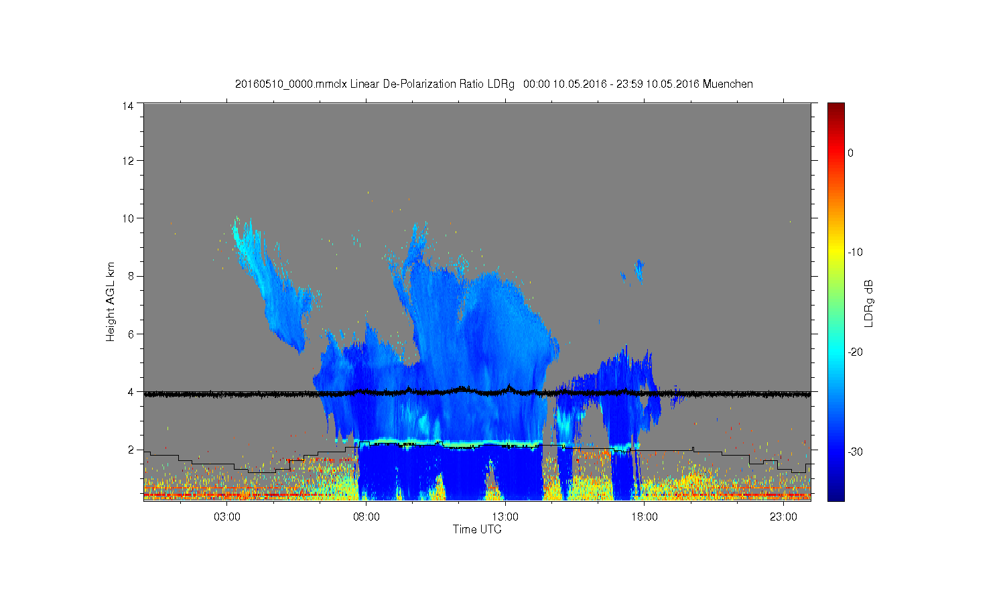Click the 03:00 time tick label

tap(227, 517)
